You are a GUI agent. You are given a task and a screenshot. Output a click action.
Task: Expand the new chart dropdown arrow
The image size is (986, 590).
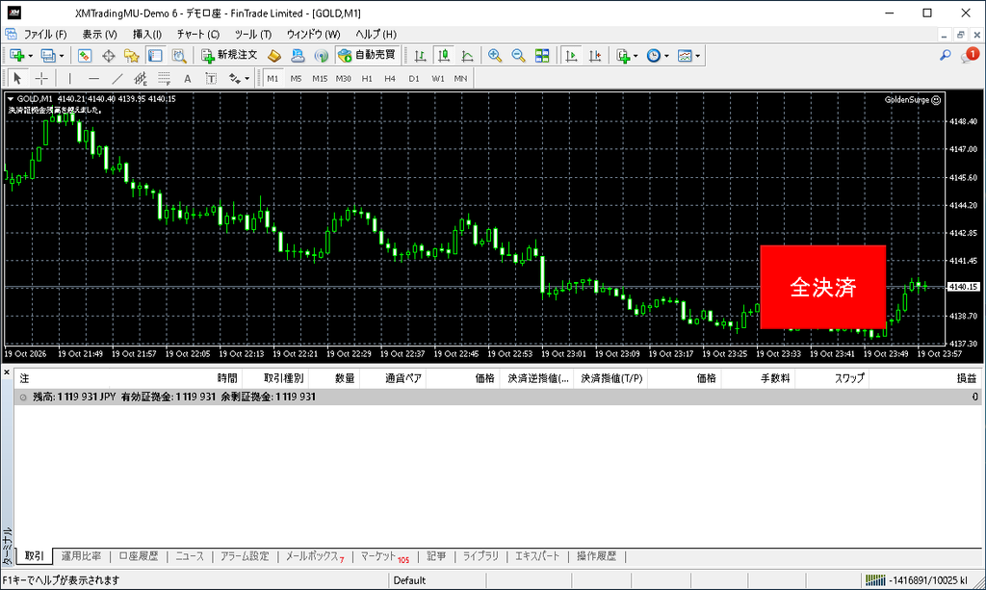(30, 56)
